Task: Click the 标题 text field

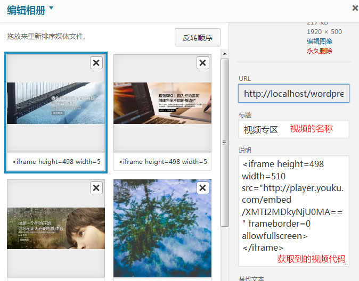Action: click(293, 129)
